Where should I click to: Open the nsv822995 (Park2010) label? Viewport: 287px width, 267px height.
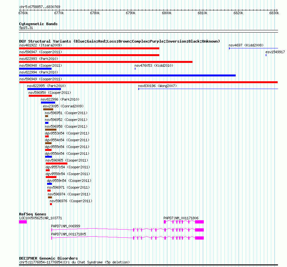46,86
